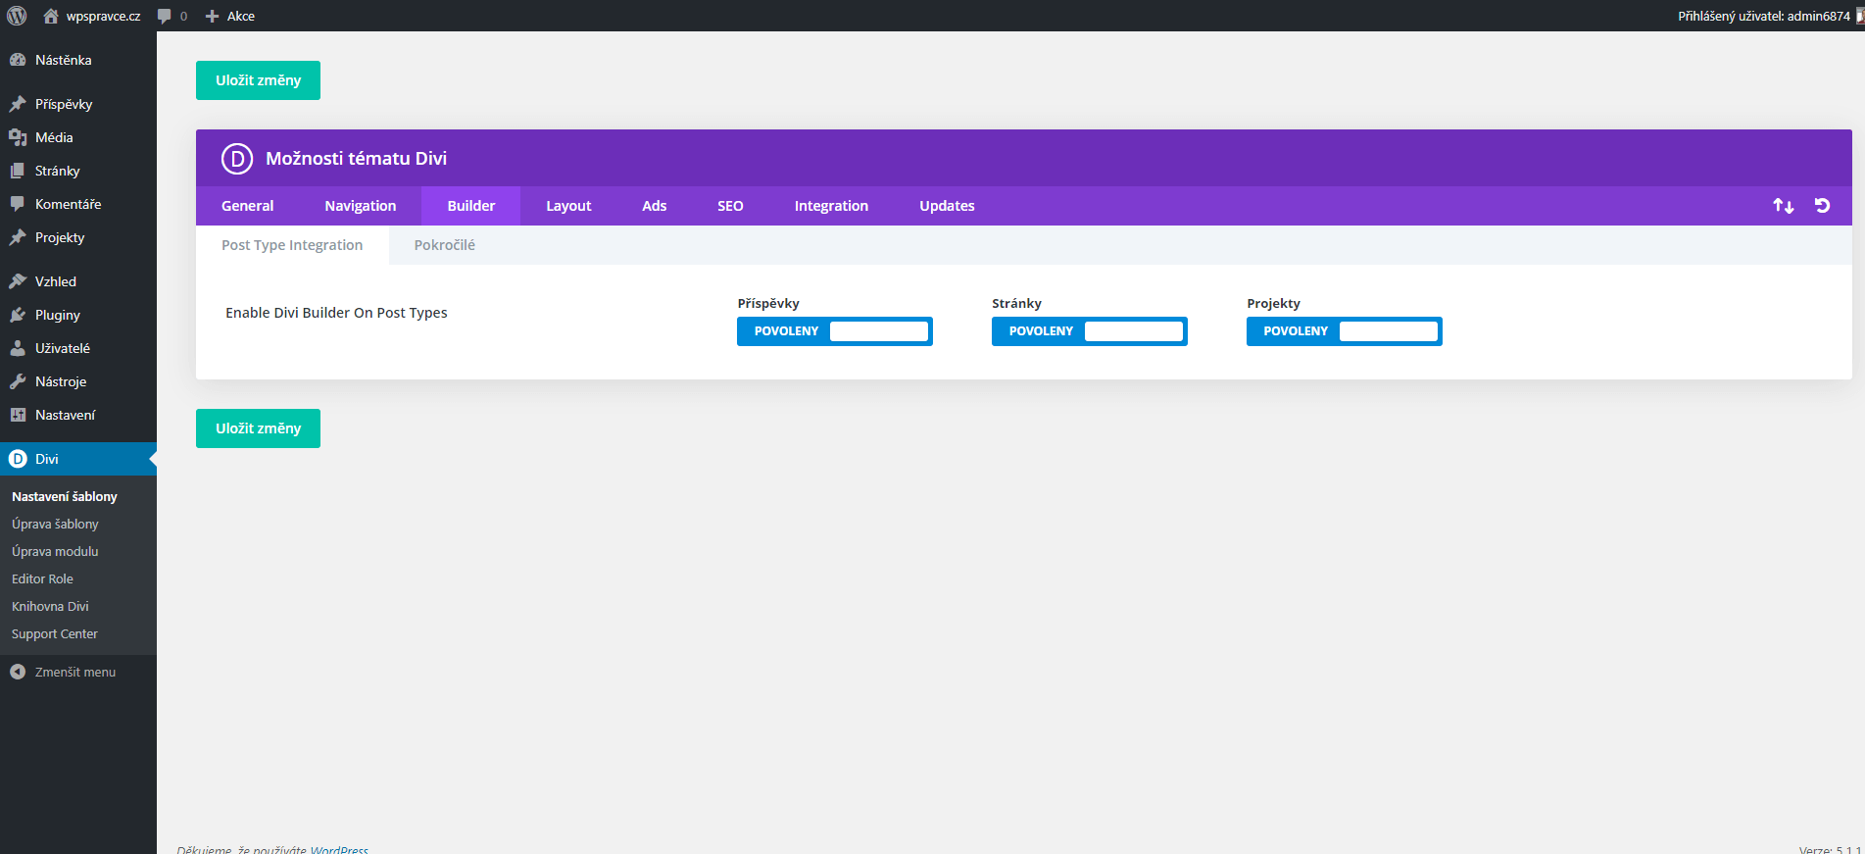This screenshot has width=1865, height=854.
Task: Open the Akce new-content menu
Action: (x=241, y=17)
